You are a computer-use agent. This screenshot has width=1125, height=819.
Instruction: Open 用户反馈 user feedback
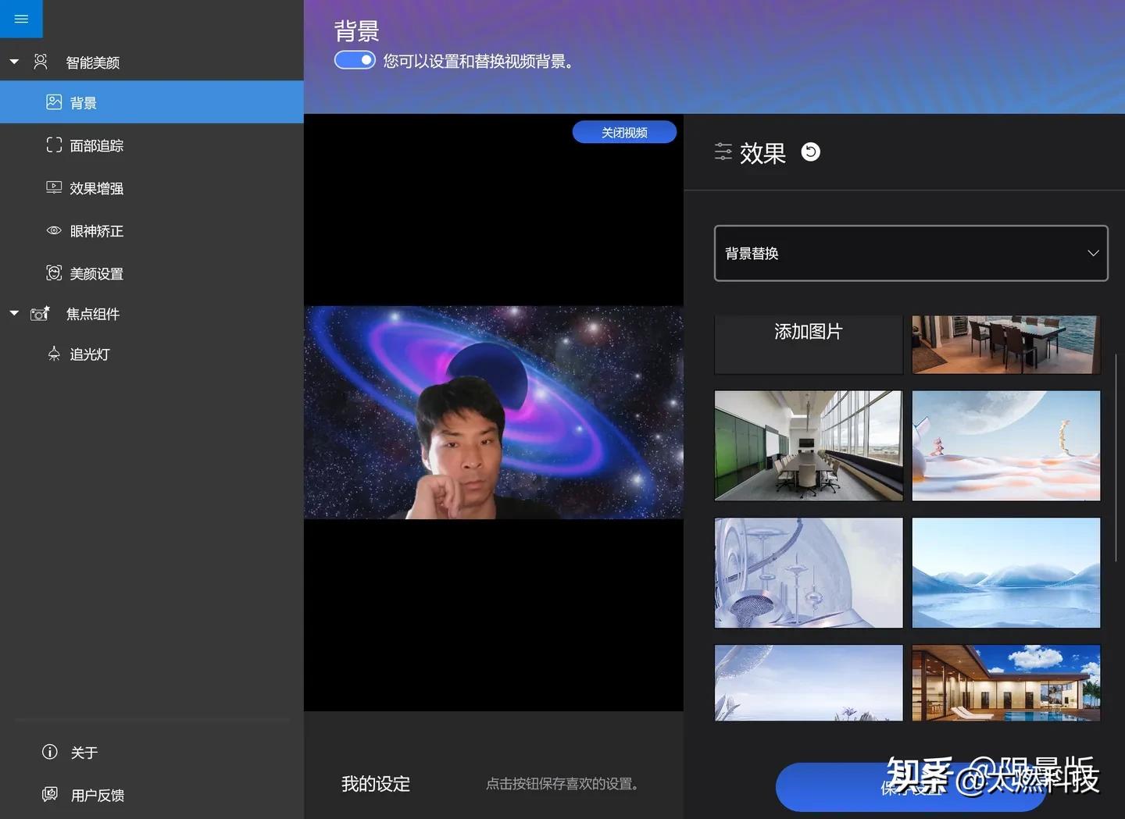[49, 794]
